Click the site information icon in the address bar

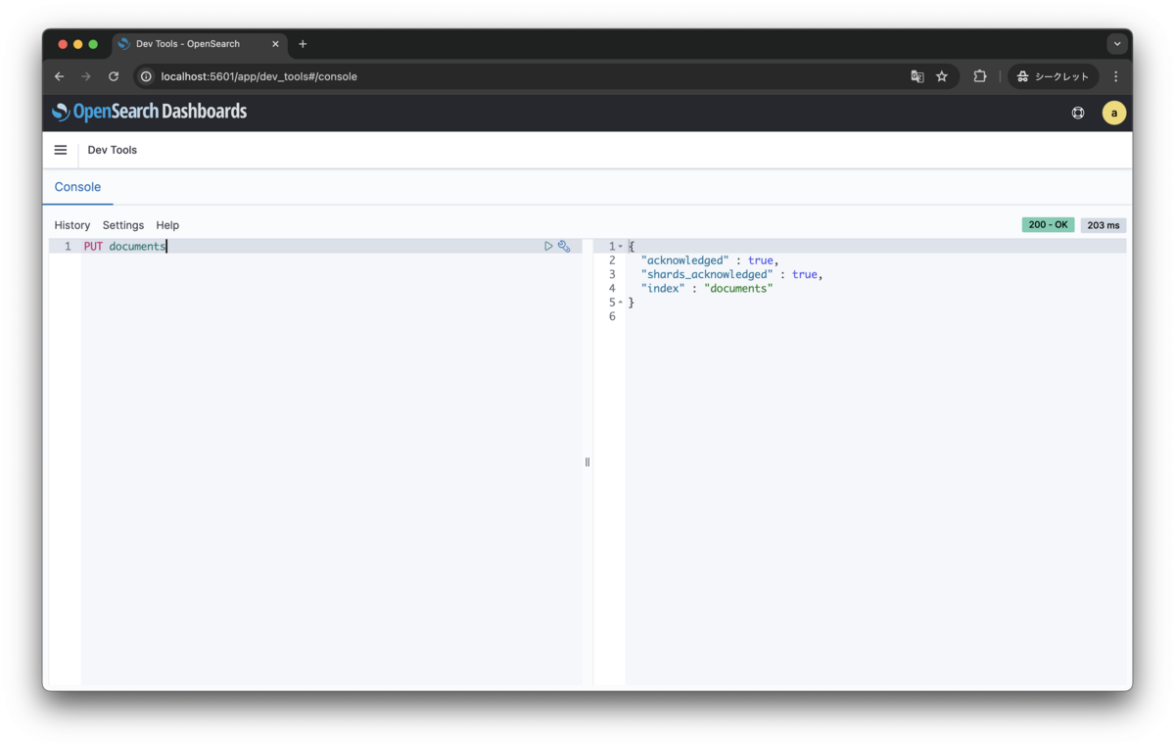[146, 76]
